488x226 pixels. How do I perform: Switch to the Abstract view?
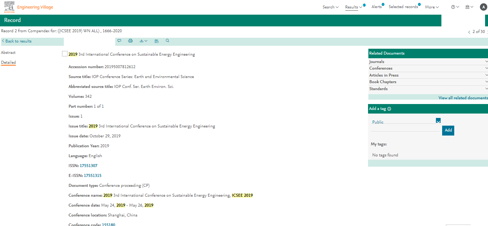8,52
